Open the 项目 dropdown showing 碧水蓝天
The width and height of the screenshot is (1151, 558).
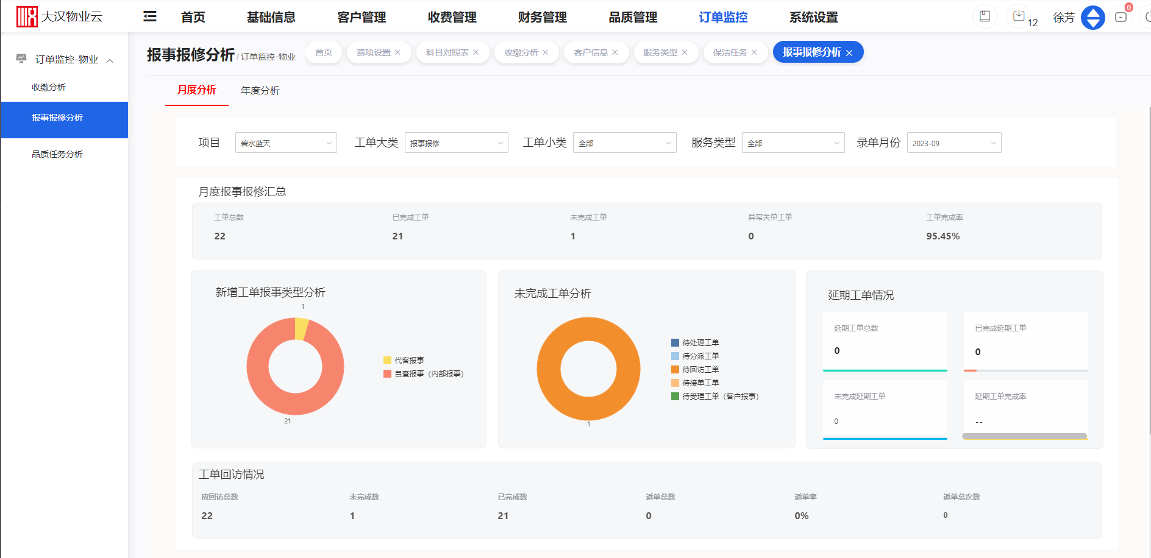pos(286,143)
